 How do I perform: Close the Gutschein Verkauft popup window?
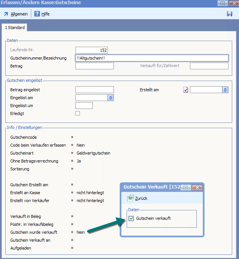tap(197, 187)
